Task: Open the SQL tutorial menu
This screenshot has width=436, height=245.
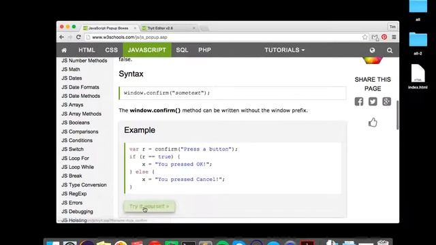Action: (x=182, y=50)
